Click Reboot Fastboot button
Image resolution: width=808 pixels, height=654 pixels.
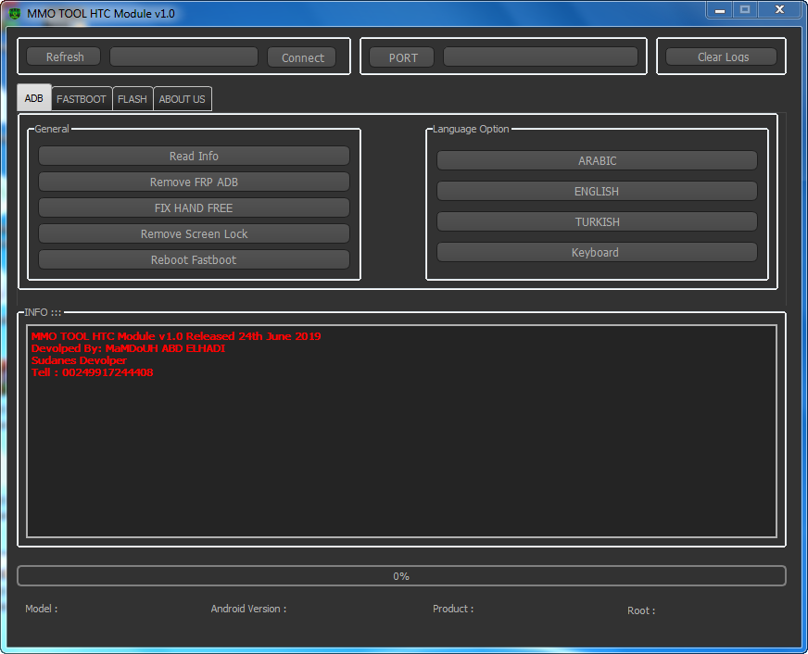click(x=194, y=259)
